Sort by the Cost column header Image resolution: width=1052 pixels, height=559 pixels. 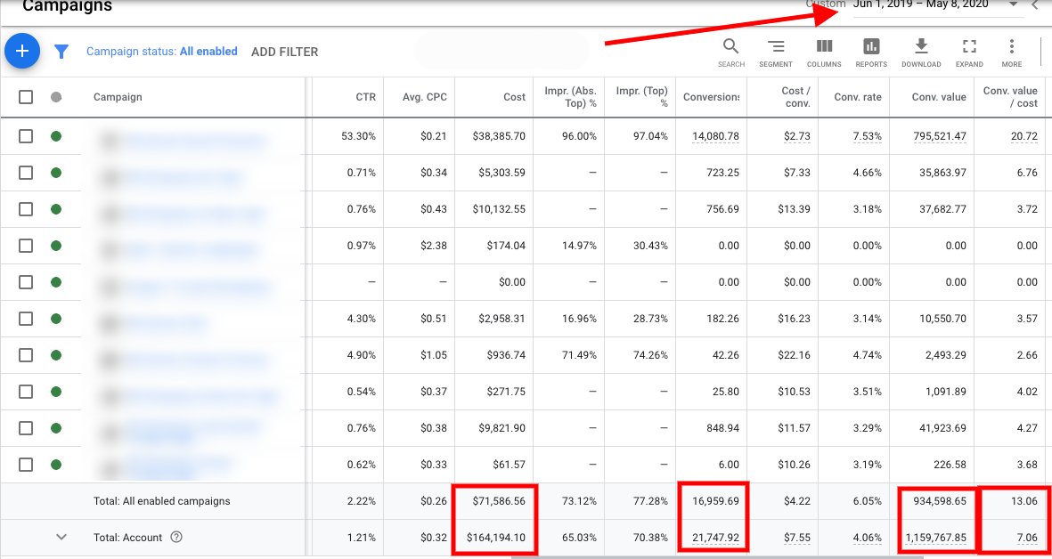pos(514,97)
